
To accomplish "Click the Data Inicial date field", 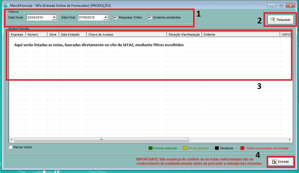I will coord(39,17).
